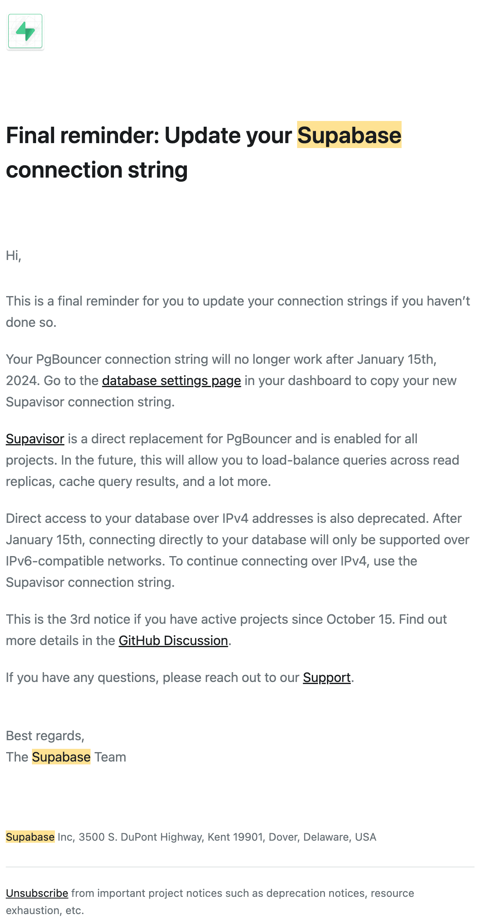Image resolution: width=477 pixels, height=919 pixels.
Task: Follow the underlined Supavisor link
Action: click(x=35, y=439)
